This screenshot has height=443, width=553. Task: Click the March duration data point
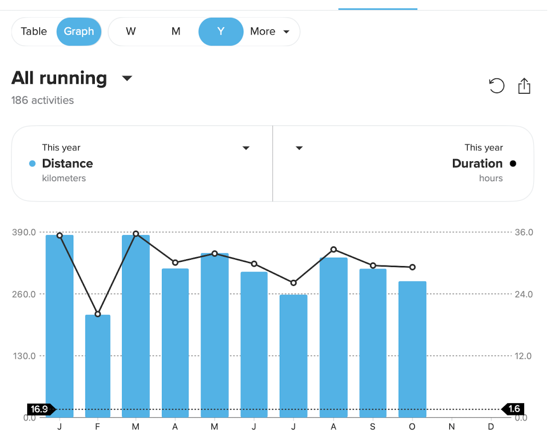136,234
